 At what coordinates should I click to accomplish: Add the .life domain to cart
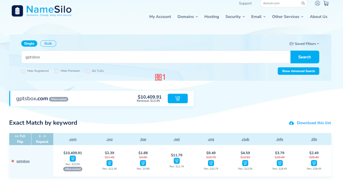[314, 163]
